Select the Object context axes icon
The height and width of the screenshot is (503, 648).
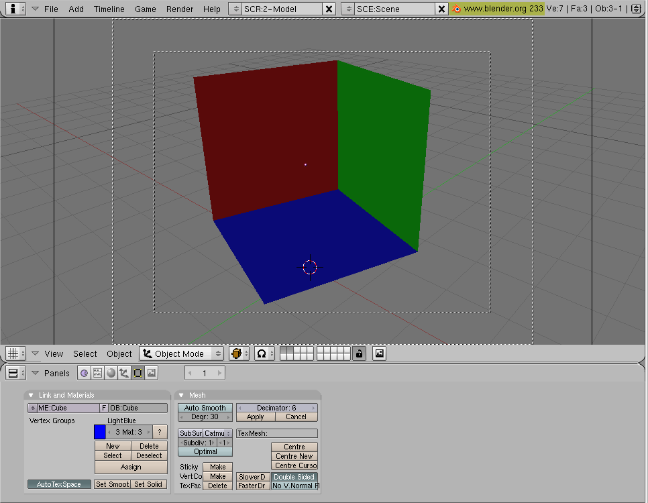click(x=124, y=373)
